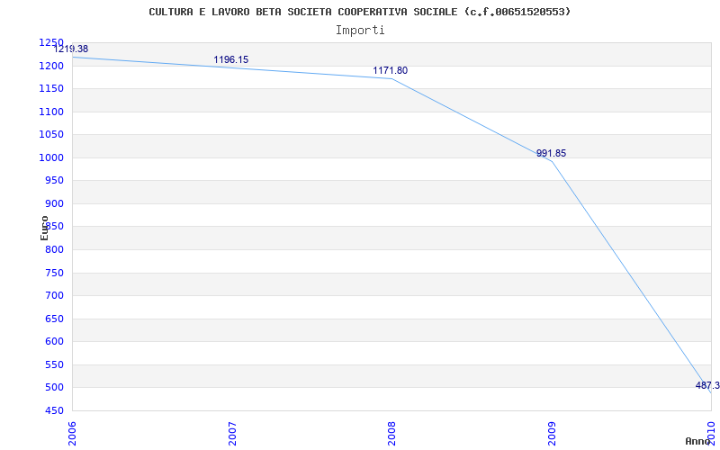Click the 1171.80 data label
This screenshot has width=720, height=450.
(x=391, y=71)
